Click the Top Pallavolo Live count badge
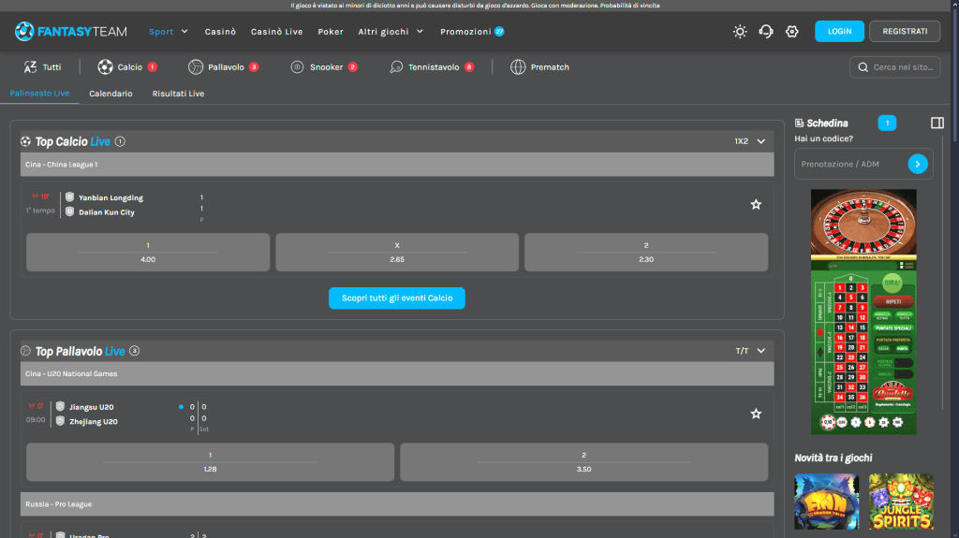Image resolution: width=959 pixels, height=538 pixels. click(x=135, y=351)
